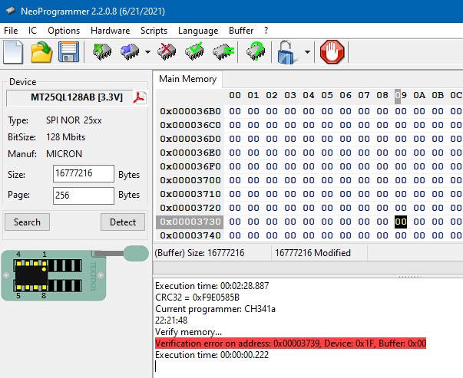Click the Write IC chip icon

[x=129, y=52]
